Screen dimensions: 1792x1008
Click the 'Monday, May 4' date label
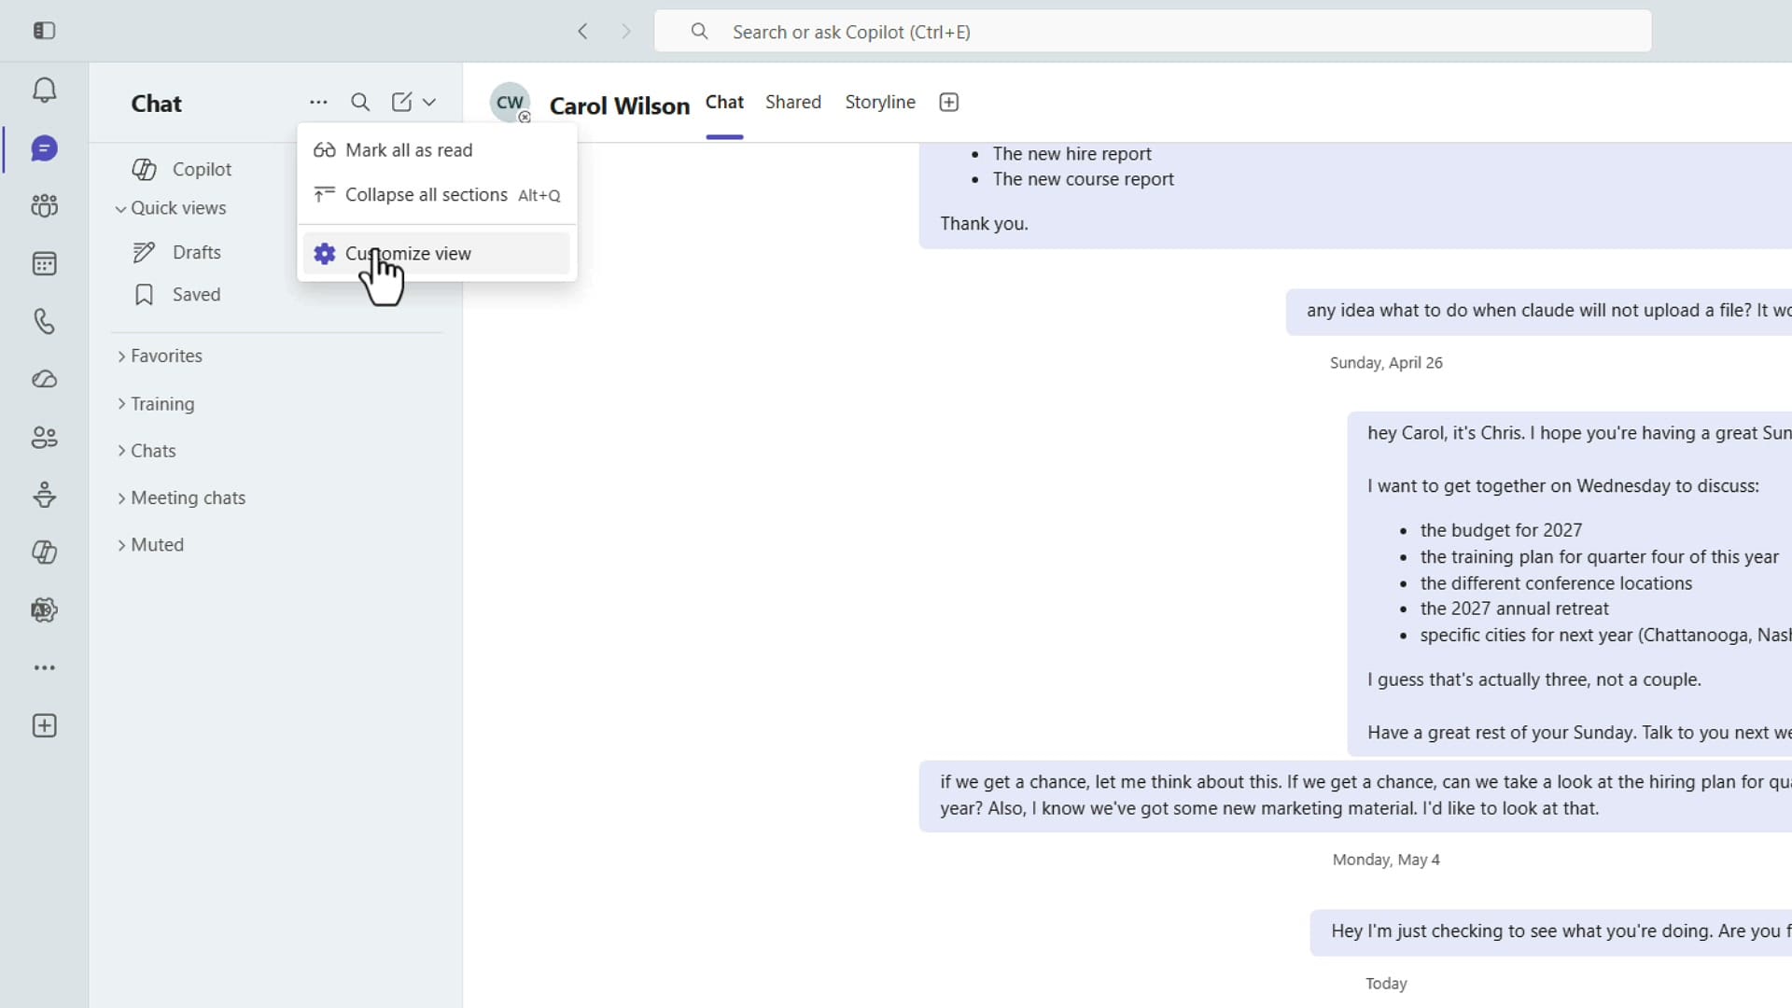[1386, 860]
